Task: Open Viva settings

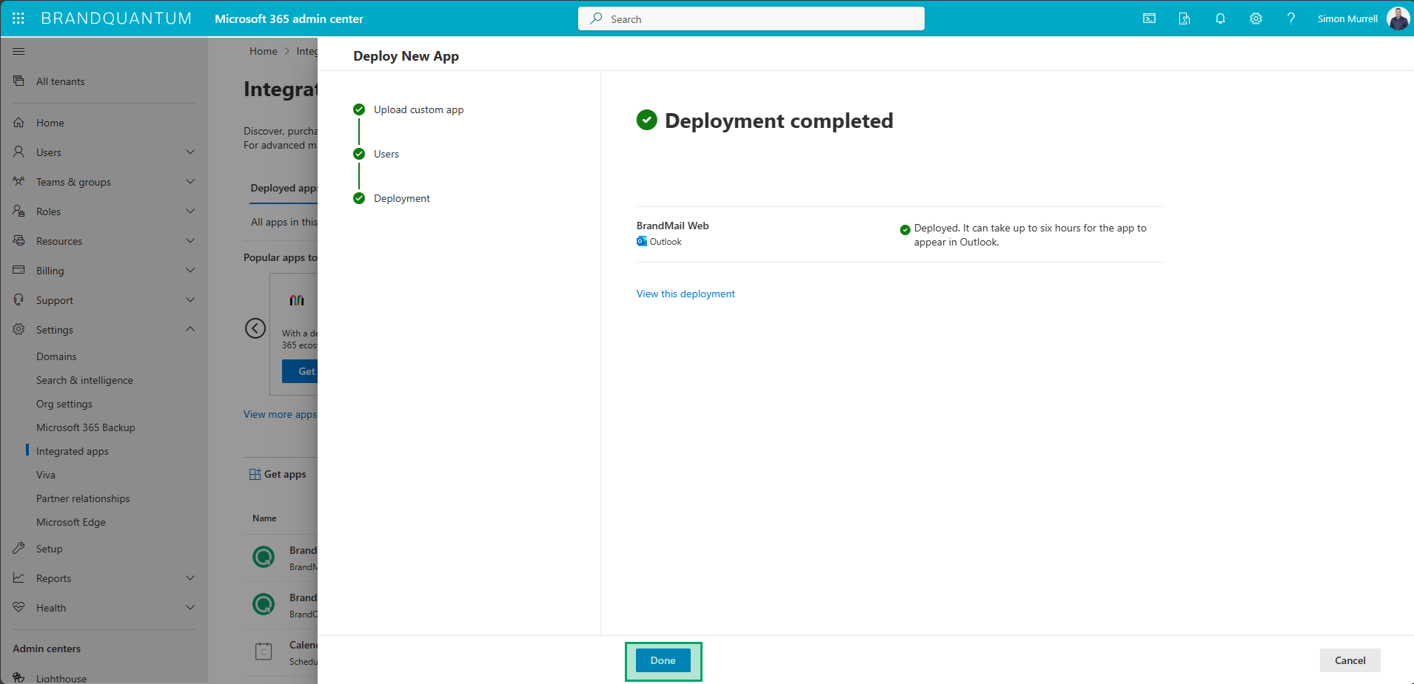Action: pyautogui.click(x=46, y=475)
